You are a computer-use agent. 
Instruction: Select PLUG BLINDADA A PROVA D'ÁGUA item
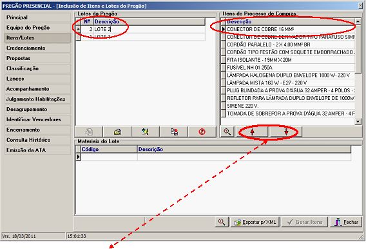(291, 90)
